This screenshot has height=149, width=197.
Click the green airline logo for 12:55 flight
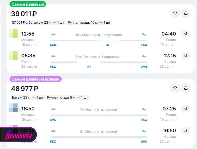15,33
